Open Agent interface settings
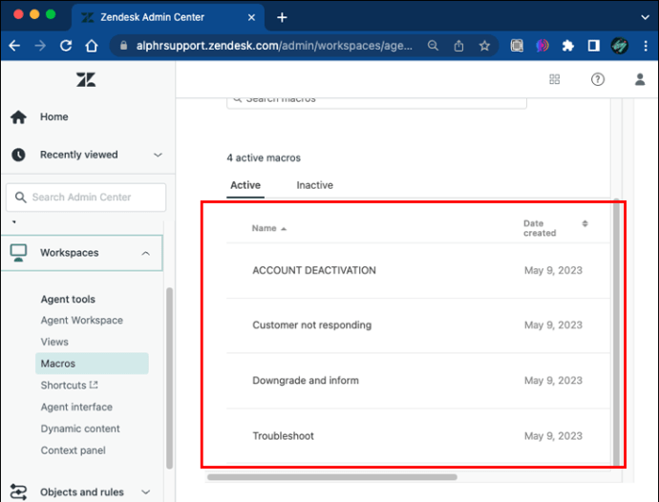Viewport: 659px width, 502px height. [76, 408]
